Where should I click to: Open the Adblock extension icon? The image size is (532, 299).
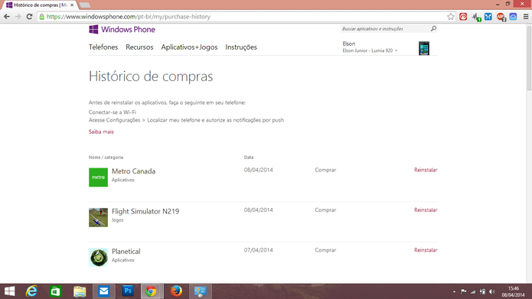[x=501, y=17]
